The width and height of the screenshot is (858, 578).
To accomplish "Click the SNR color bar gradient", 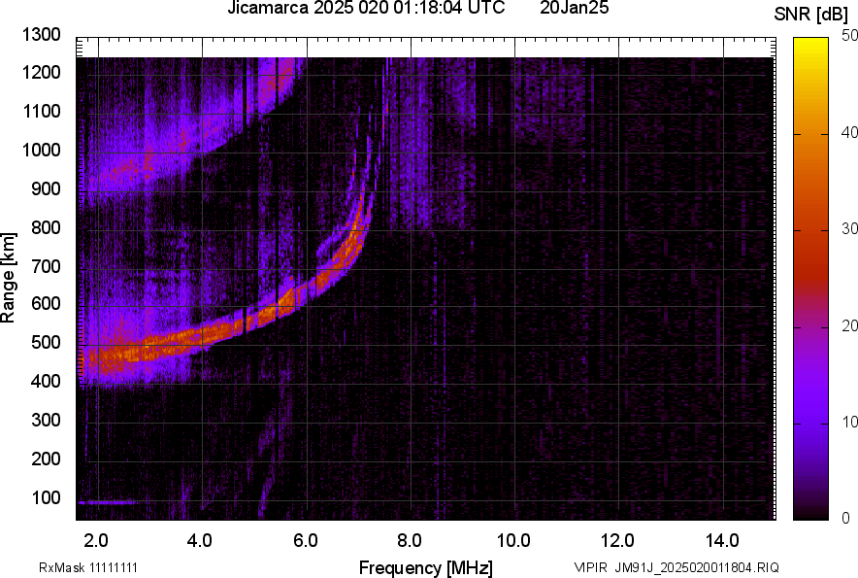I will click(810, 279).
